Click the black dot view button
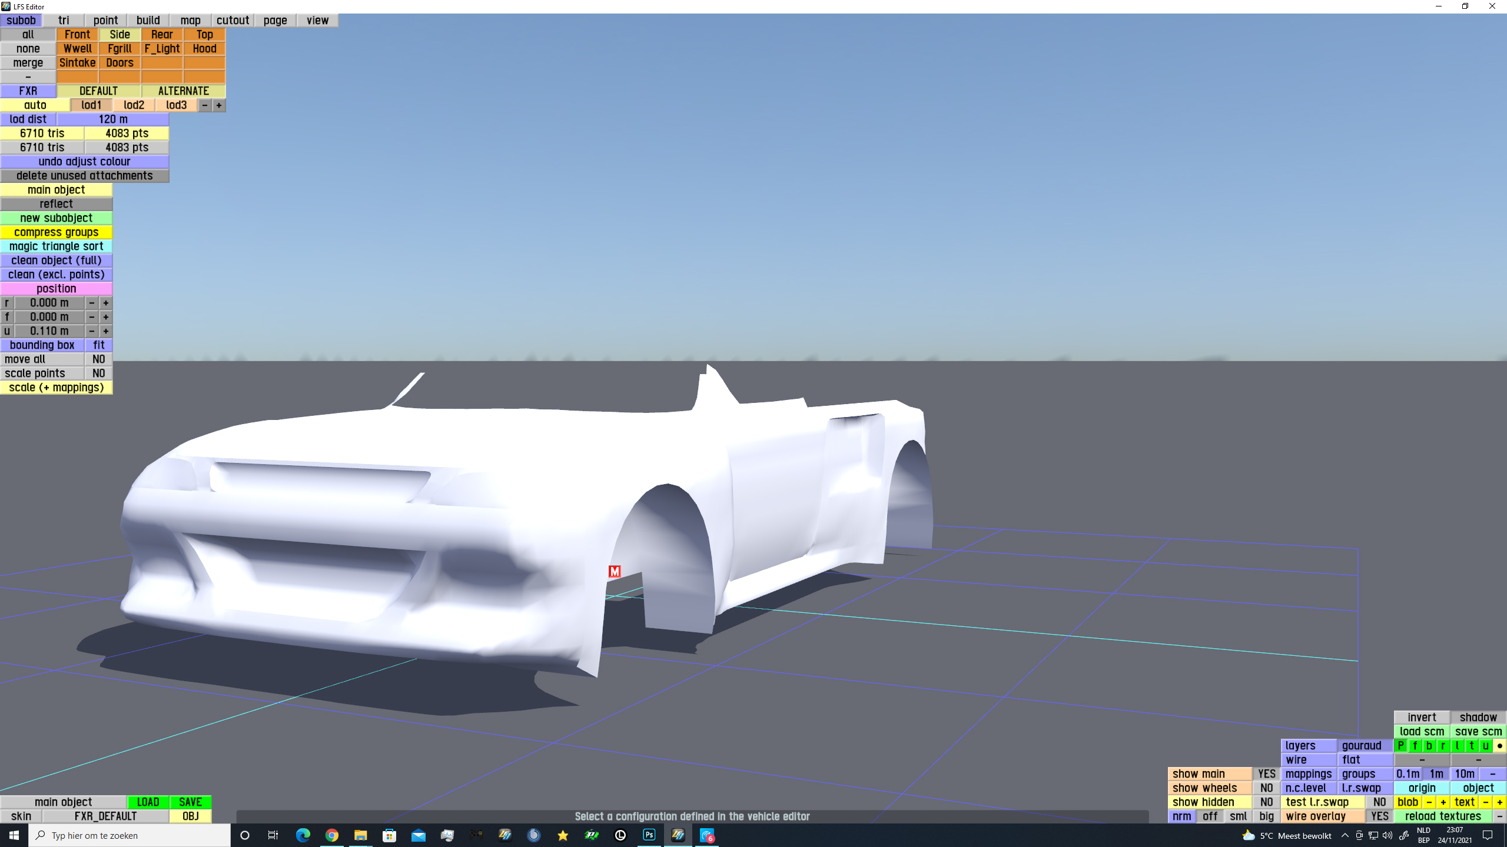 coord(1500,746)
